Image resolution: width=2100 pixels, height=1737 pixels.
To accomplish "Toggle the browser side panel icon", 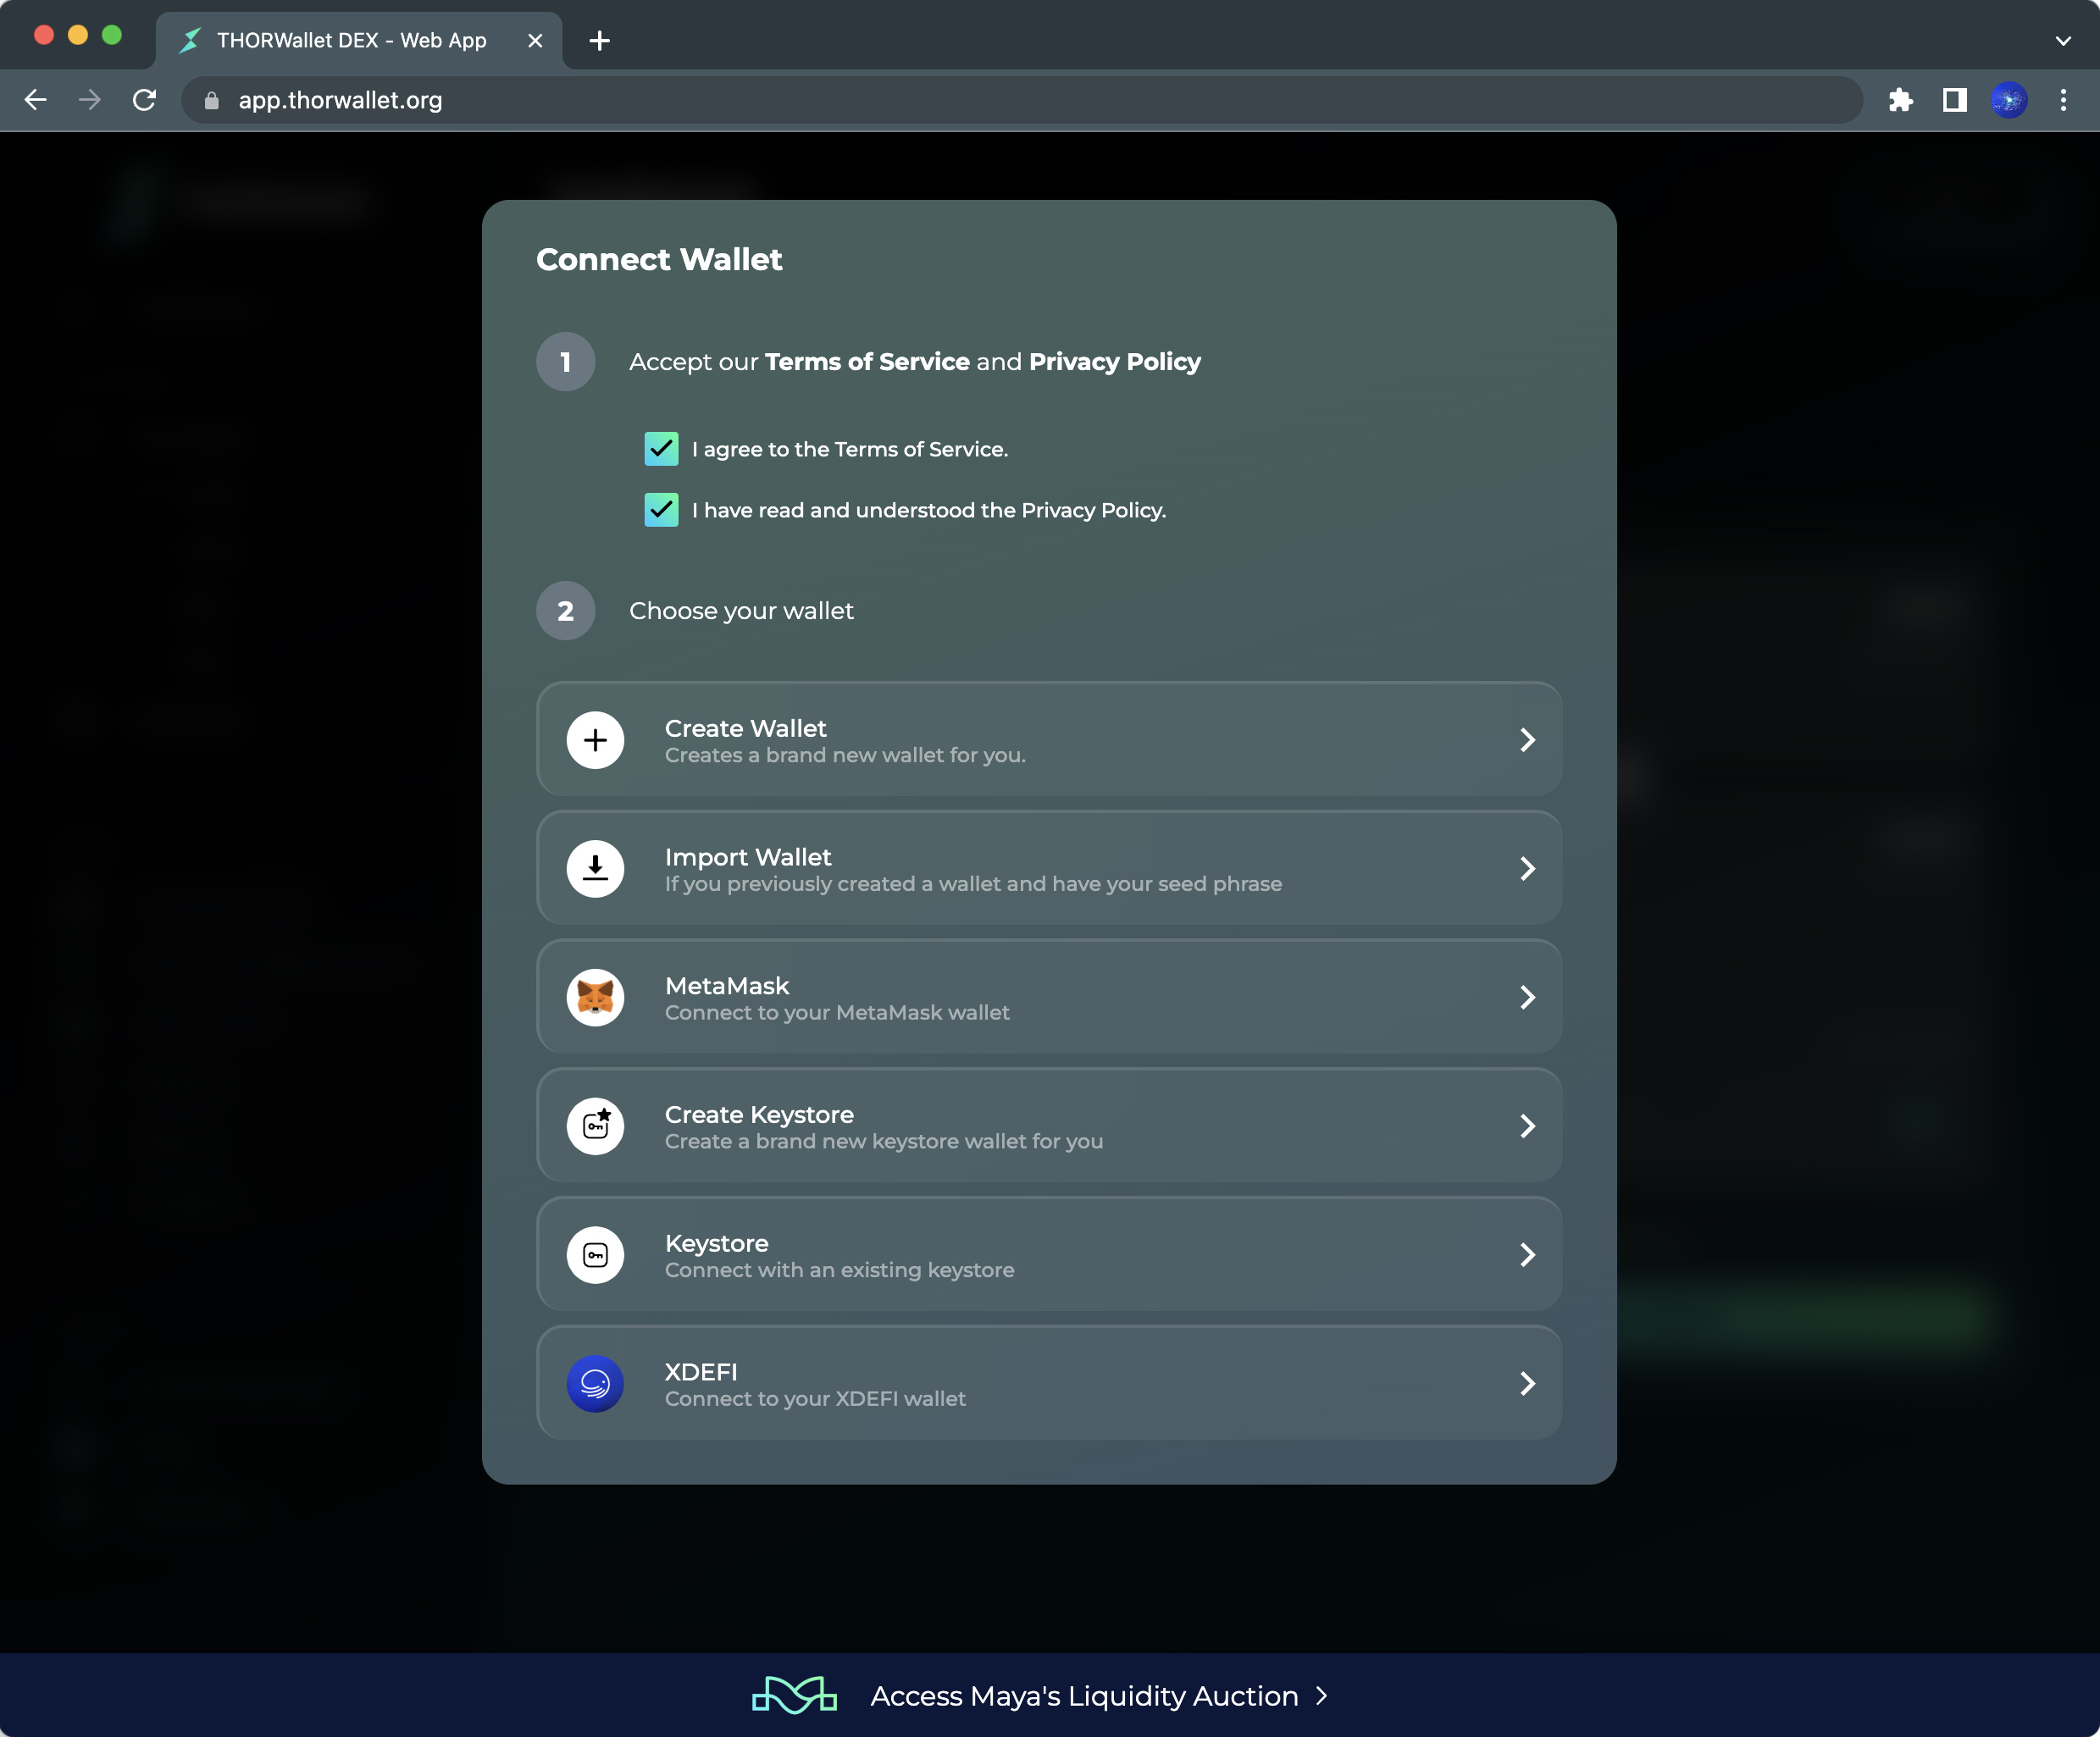I will pyautogui.click(x=1954, y=100).
